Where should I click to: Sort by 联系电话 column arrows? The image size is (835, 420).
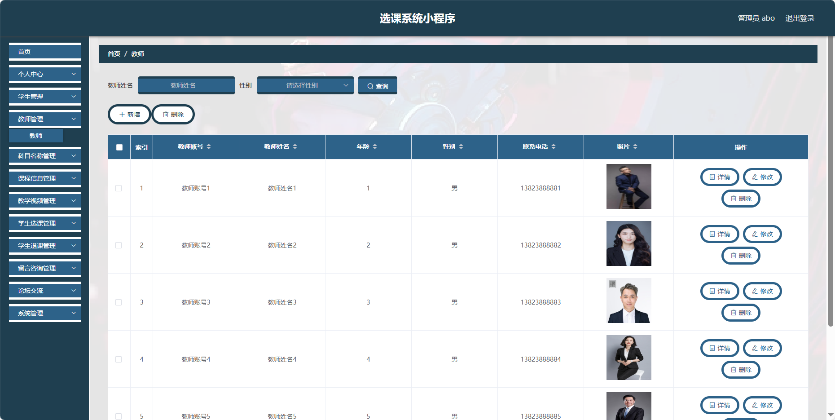click(554, 146)
